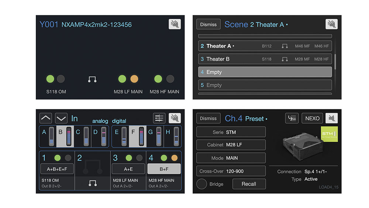Mute channel 4 with speaker icon
The width and height of the screenshot is (369, 208).
(331, 118)
